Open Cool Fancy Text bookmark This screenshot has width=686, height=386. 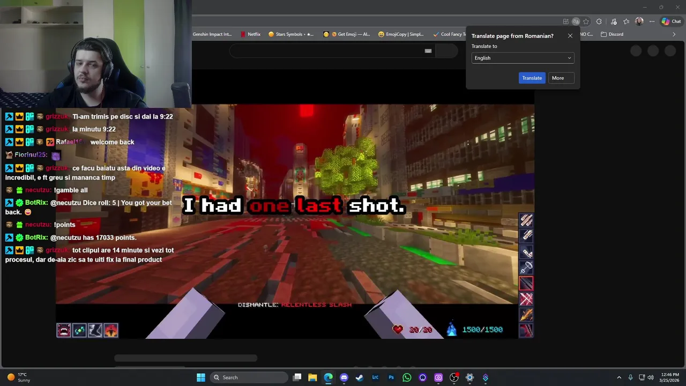click(x=449, y=34)
